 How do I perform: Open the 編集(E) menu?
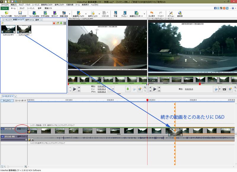click(x=14, y=5)
